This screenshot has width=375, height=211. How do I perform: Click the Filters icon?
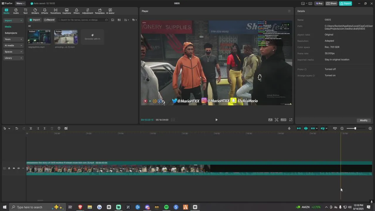76,11
